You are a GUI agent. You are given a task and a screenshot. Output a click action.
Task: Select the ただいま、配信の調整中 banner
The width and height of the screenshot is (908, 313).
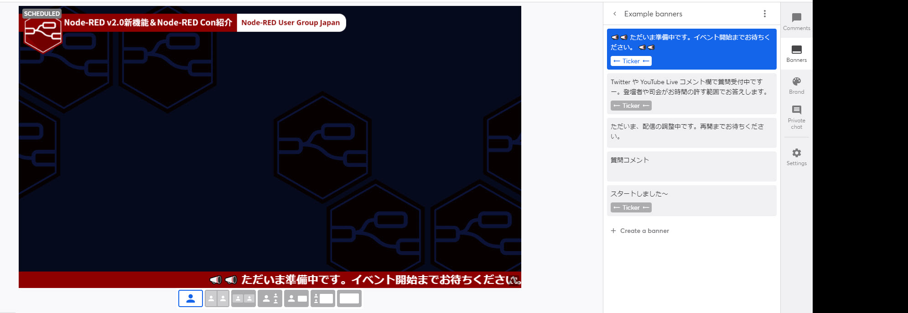pyautogui.click(x=691, y=132)
